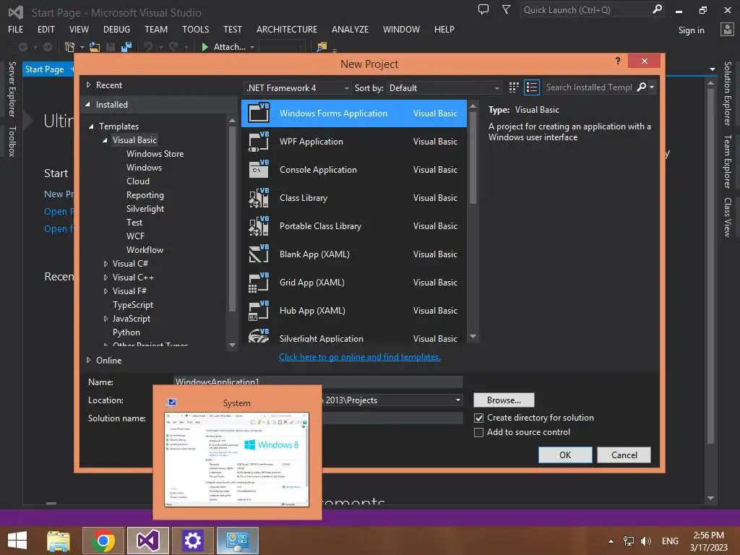Click the System window preview thumbnail
Image resolution: width=740 pixels, height=555 pixels.
click(237, 459)
